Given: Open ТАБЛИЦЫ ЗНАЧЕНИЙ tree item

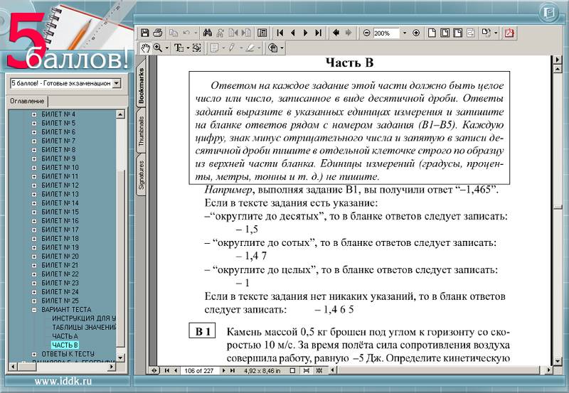Looking at the screenshot, I should [84, 327].
